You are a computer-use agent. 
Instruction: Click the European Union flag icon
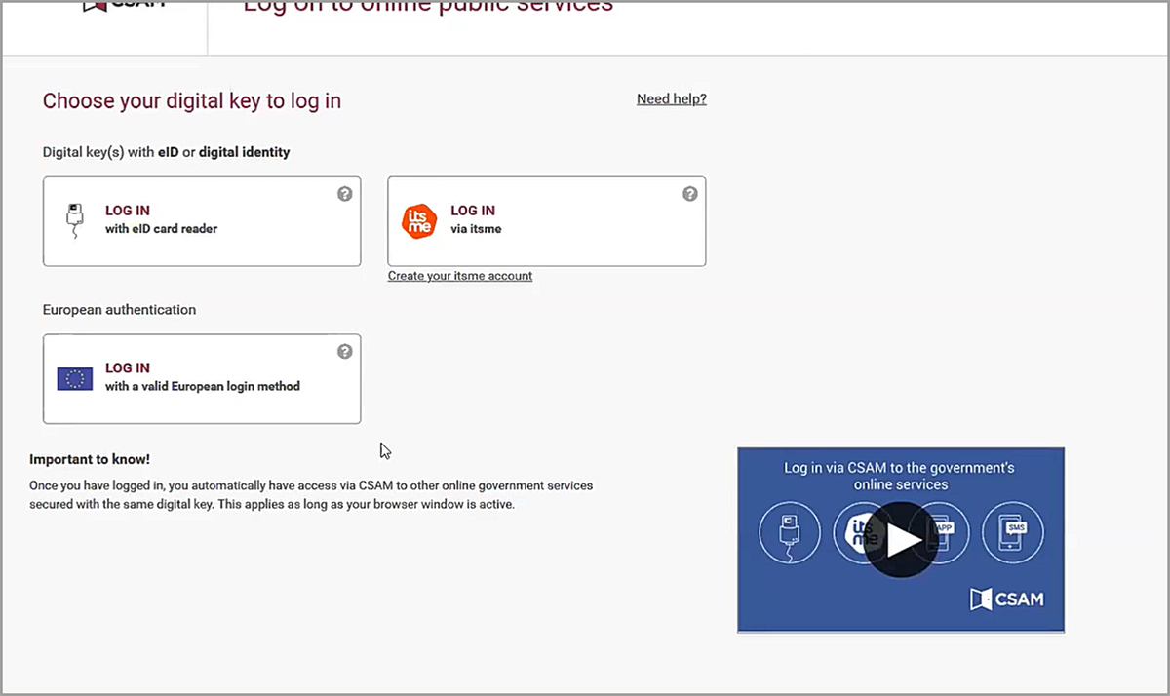coord(75,379)
